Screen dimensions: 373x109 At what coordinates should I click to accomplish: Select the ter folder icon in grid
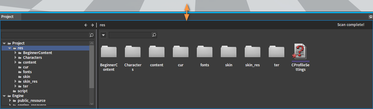[x=277, y=51]
